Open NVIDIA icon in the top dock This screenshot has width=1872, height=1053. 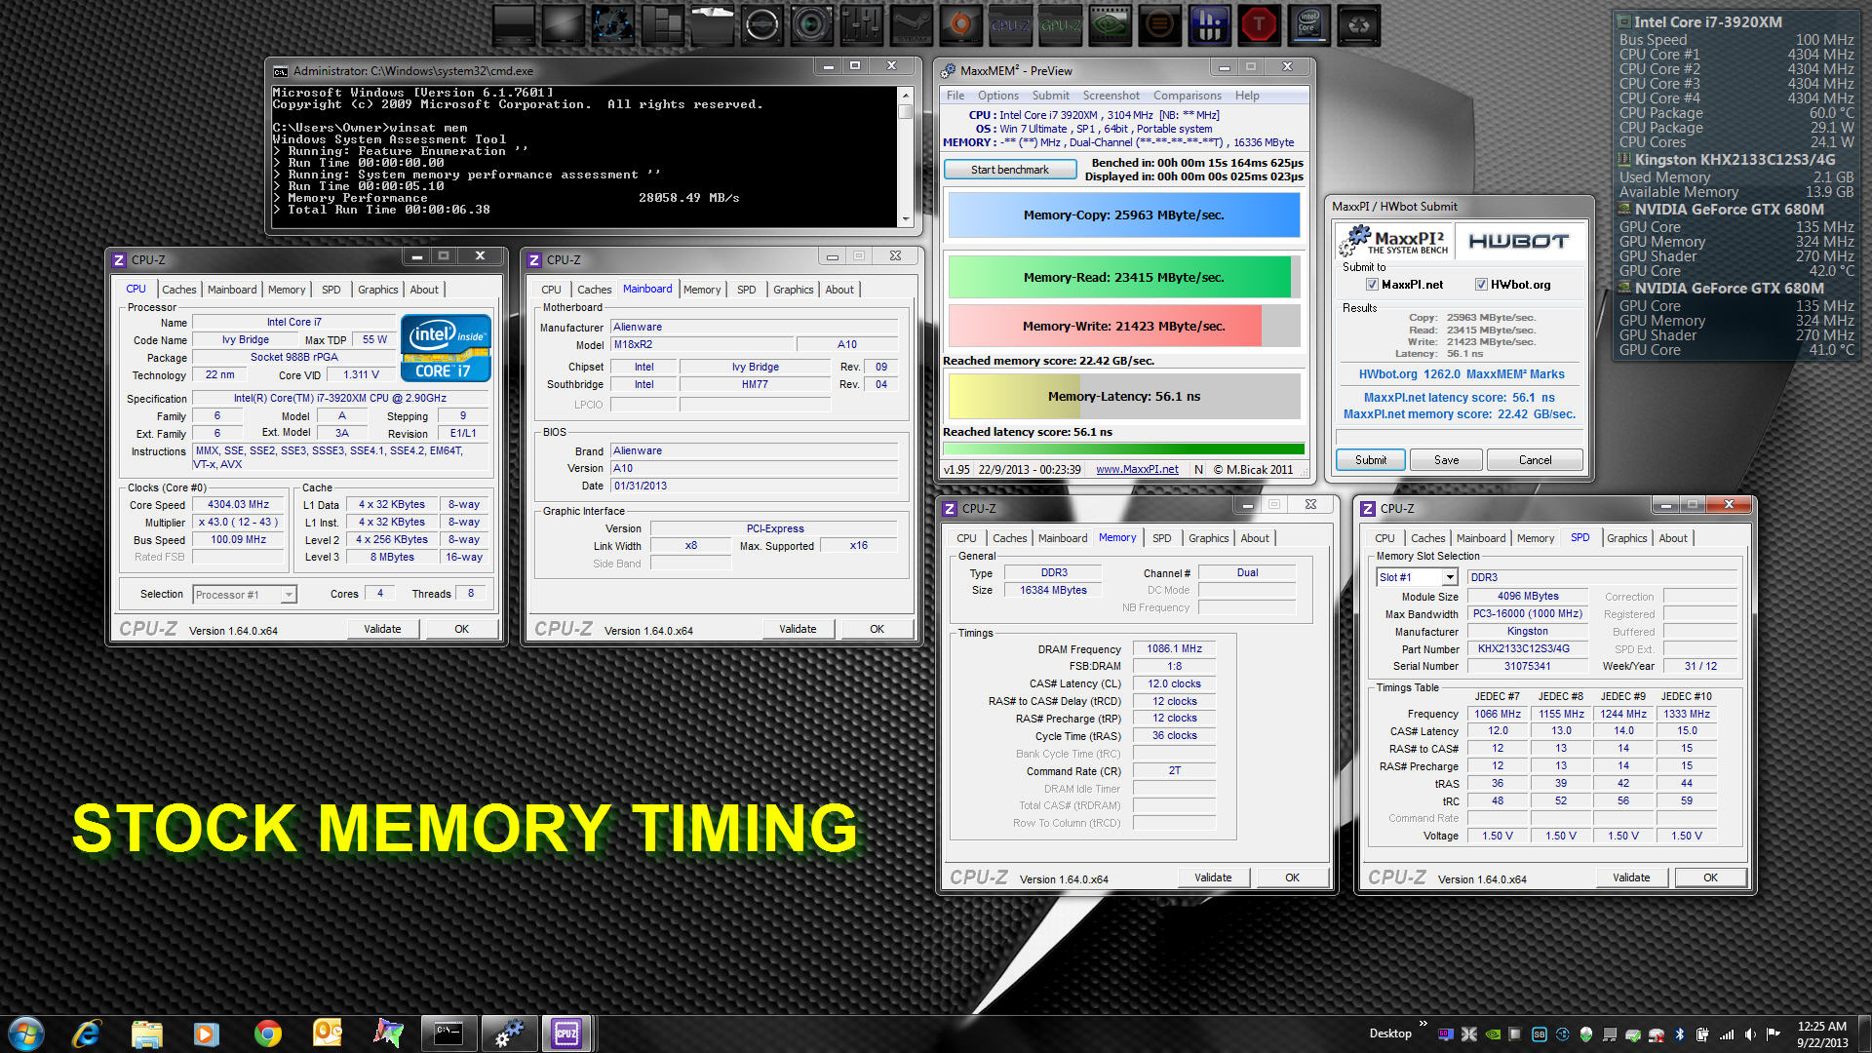[1110, 24]
